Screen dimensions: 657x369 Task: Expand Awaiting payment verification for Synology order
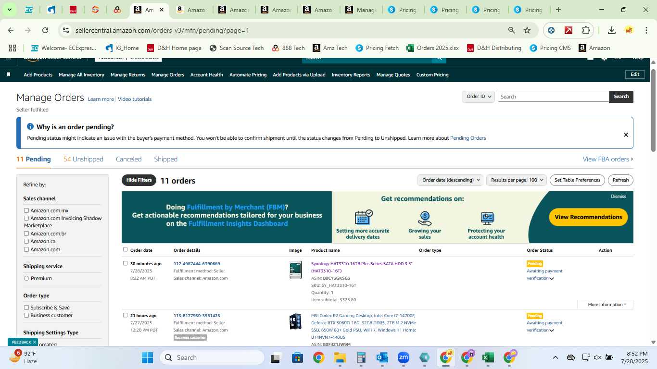pyautogui.click(x=551, y=279)
